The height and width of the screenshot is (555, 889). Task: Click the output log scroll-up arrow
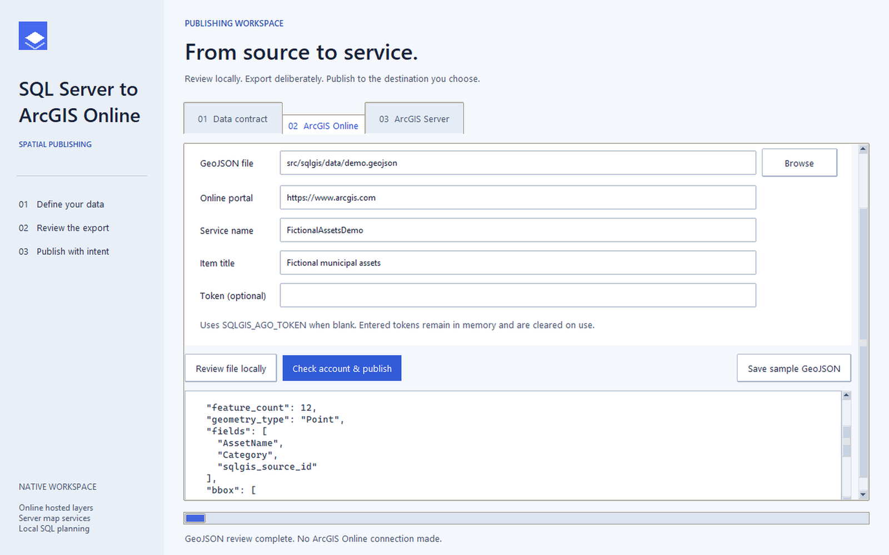pos(846,395)
